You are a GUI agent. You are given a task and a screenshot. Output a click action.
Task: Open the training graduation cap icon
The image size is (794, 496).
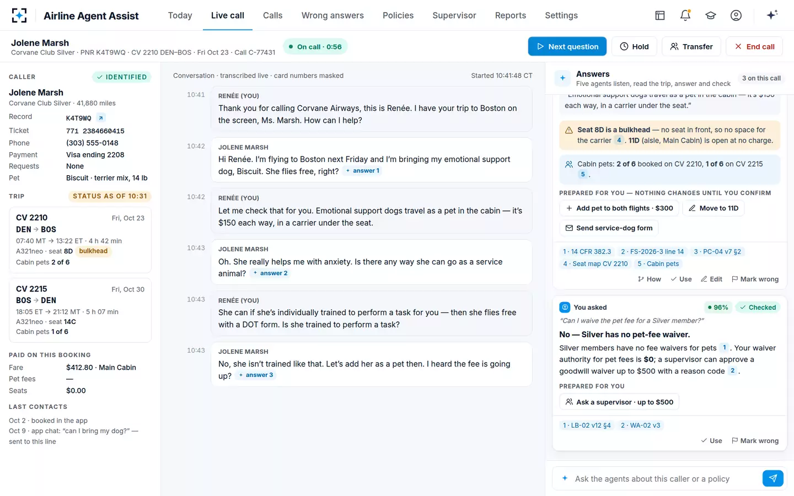[711, 15]
